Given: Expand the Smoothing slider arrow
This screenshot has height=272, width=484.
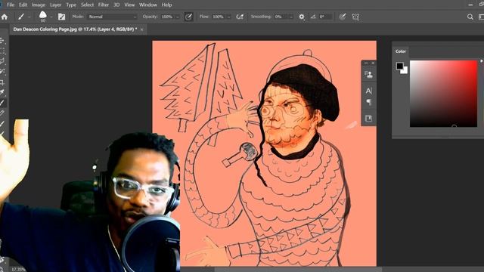Looking at the screenshot, I should (290, 17).
